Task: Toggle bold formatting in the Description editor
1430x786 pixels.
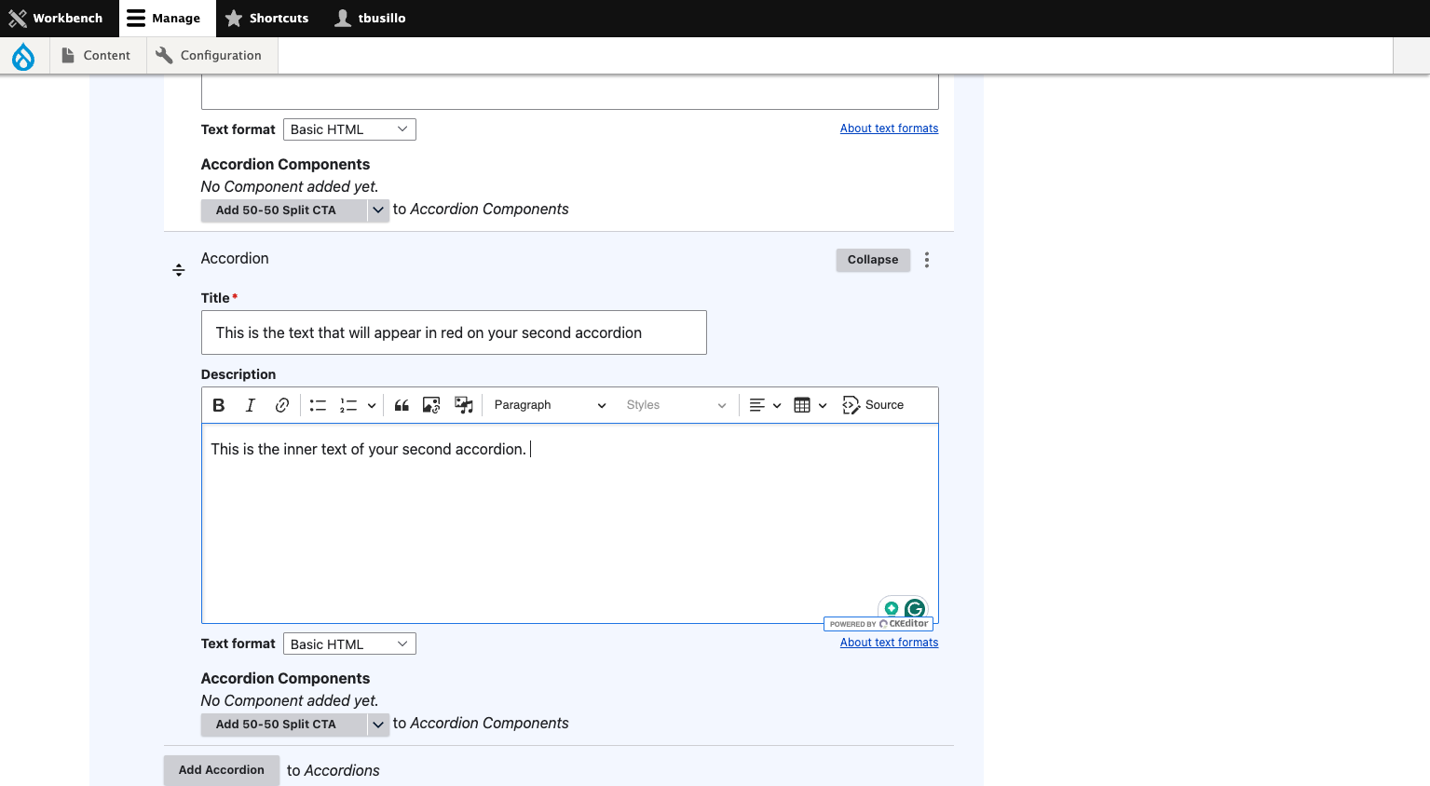Action: [x=219, y=405]
